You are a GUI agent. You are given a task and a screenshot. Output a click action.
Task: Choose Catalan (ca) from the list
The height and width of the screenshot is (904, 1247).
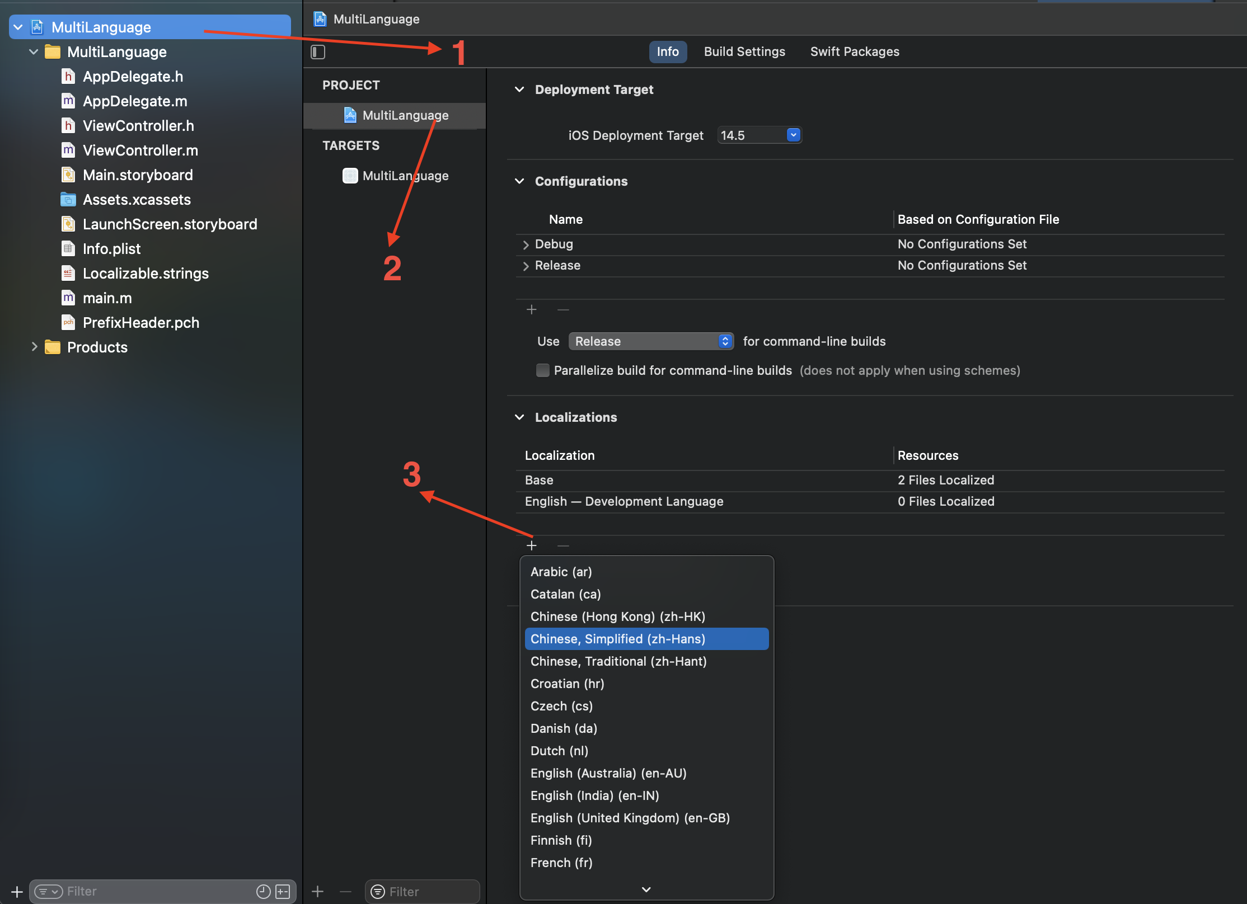click(x=646, y=594)
